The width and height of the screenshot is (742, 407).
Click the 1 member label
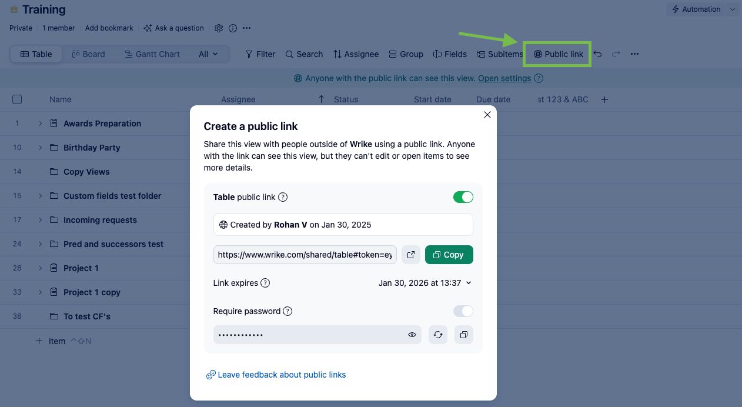(59, 28)
